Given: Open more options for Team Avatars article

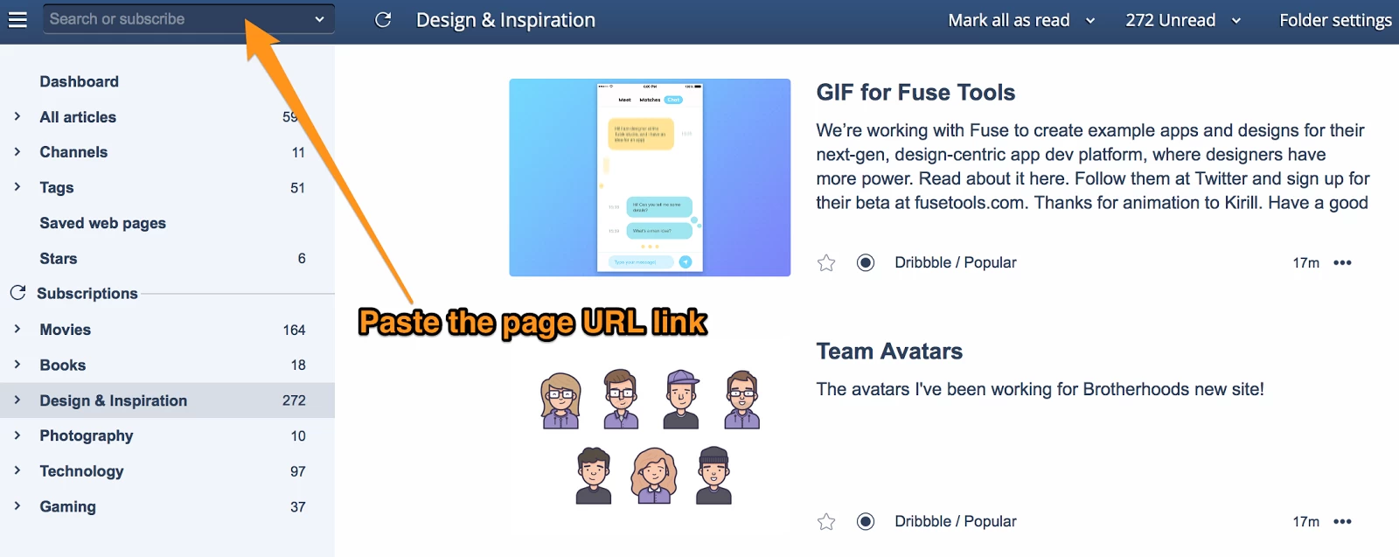Looking at the screenshot, I should point(1342,522).
